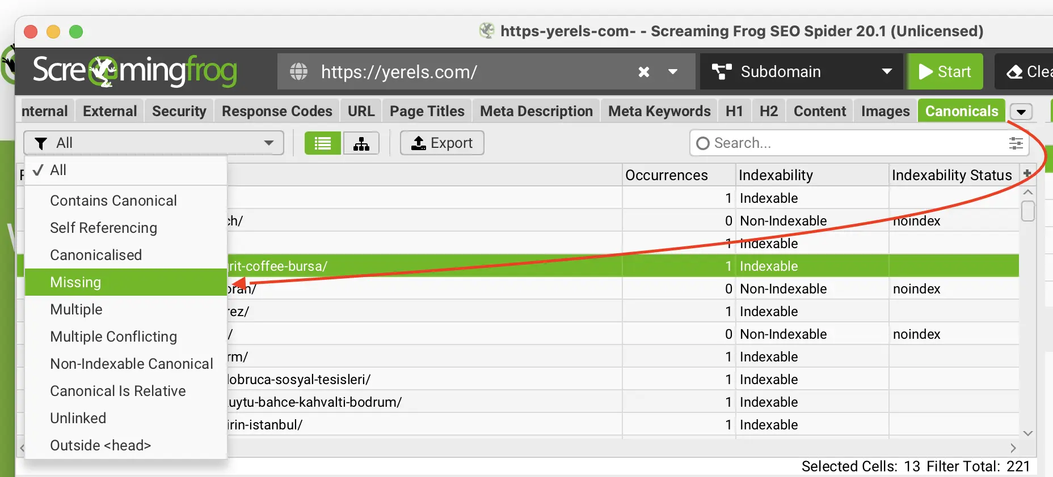Select the H2 tab
The width and height of the screenshot is (1053, 477).
(x=769, y=111)
